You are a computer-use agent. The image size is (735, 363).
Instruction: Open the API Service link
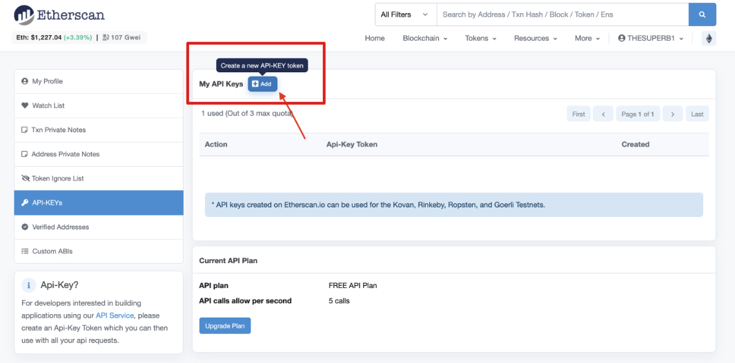pos(115,315)
